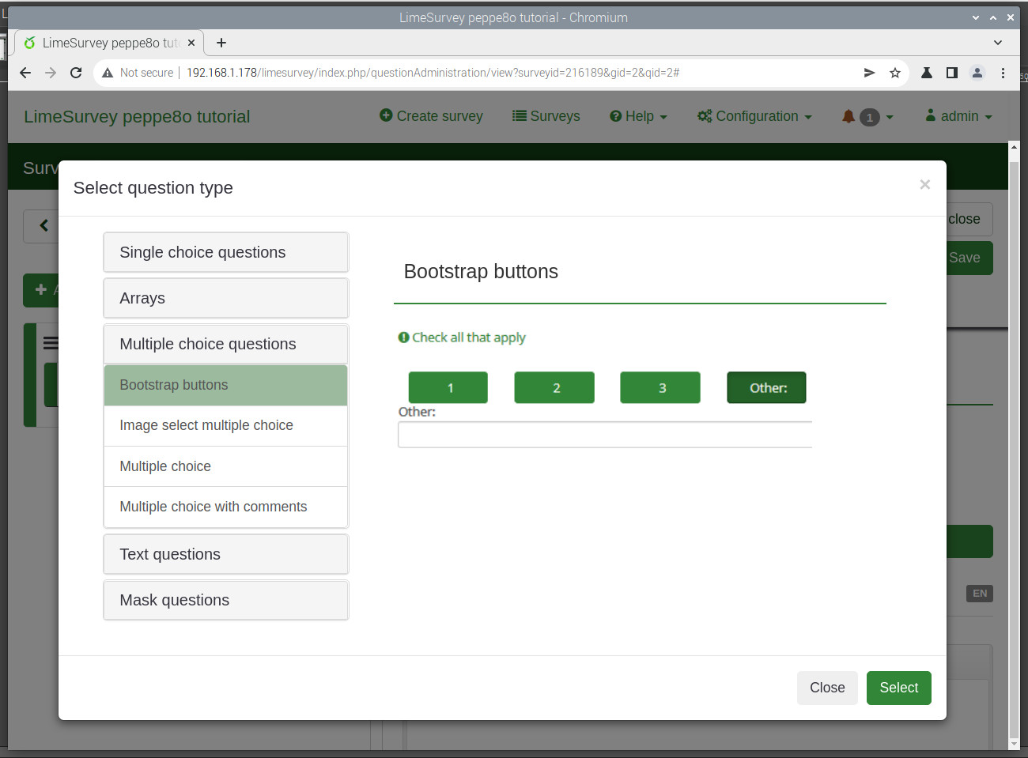Open the Help dropdown menu
The image size is (1028, 758).
[638, 116]
